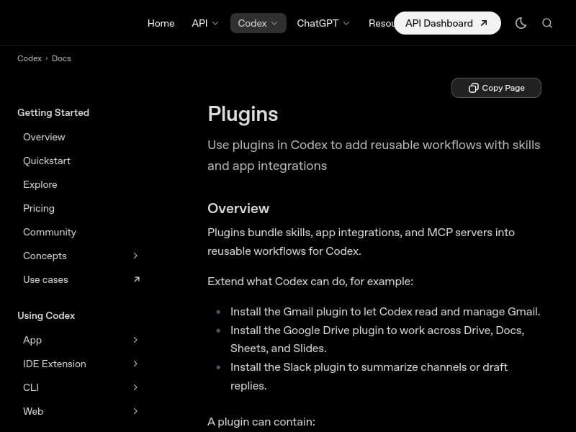Open the Quickstart sidebar link
The image size is (576, 432).
47,161
